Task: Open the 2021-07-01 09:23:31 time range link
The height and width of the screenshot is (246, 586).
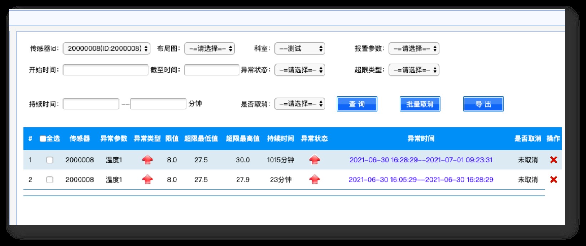Action: pos(421,160)
